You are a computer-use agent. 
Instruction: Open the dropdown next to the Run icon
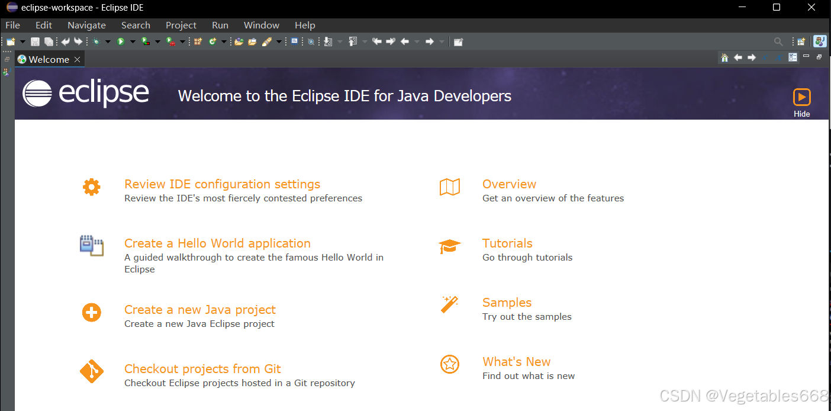(133, 41)
